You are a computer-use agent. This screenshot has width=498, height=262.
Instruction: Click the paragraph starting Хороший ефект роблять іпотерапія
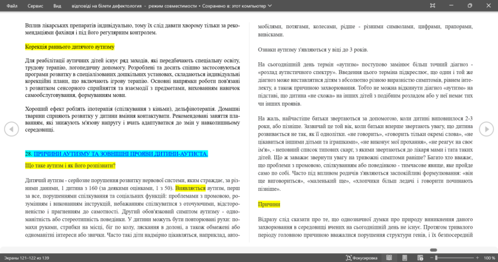coord(132,119)
